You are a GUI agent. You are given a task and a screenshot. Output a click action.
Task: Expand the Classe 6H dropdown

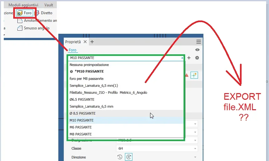[x=195, y=148]
